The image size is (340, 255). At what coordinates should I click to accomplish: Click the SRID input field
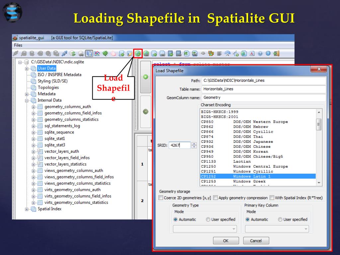(x=180, y=145)
